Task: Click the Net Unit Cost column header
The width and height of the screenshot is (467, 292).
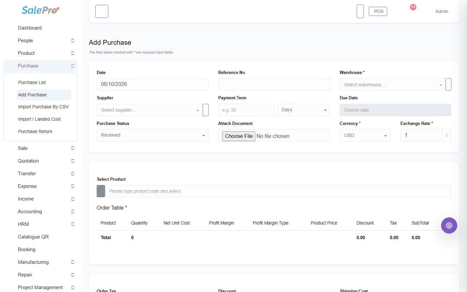Action: [x=177, y=223]
